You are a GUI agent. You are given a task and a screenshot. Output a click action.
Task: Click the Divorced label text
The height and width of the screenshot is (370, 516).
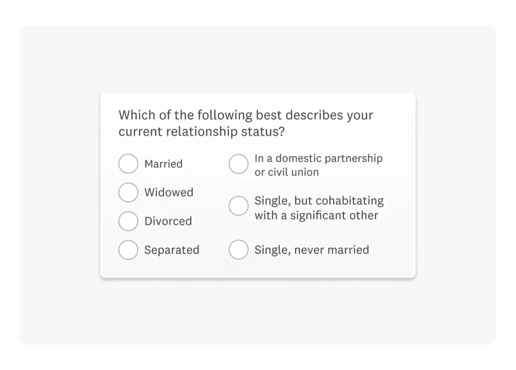pyautogui.click(x=168, y=221)
